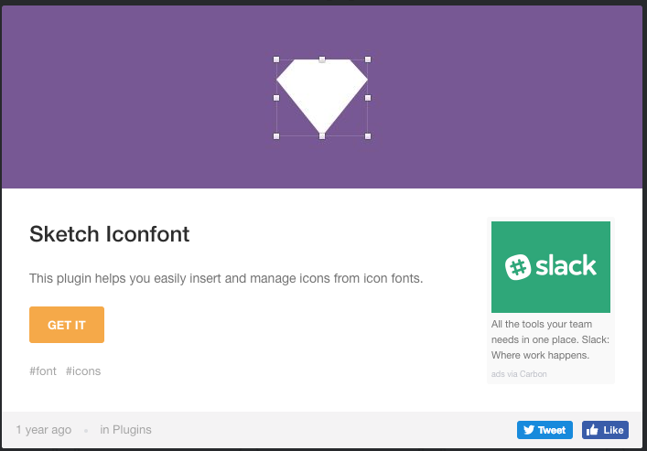Click the Slack advertisement image
Viewport: 647px width, 451px height.
point(550,267)
